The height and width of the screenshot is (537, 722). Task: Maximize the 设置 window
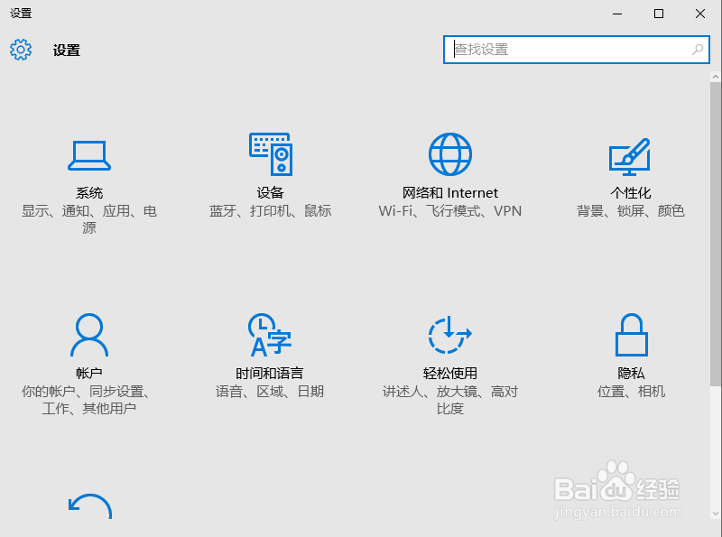click(659, 14)
